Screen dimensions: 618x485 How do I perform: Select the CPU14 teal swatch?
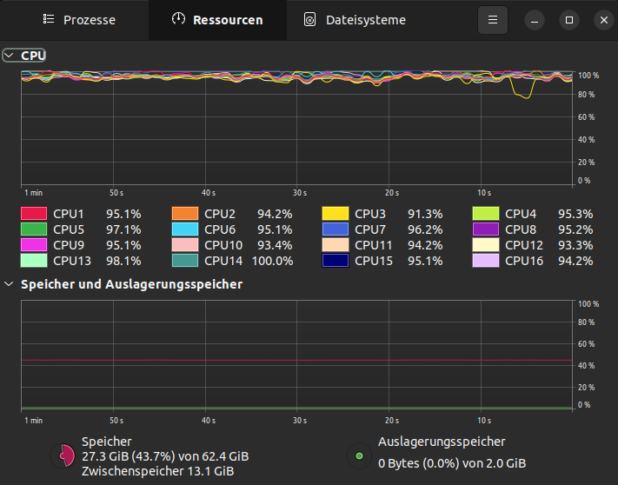(185, 261)
